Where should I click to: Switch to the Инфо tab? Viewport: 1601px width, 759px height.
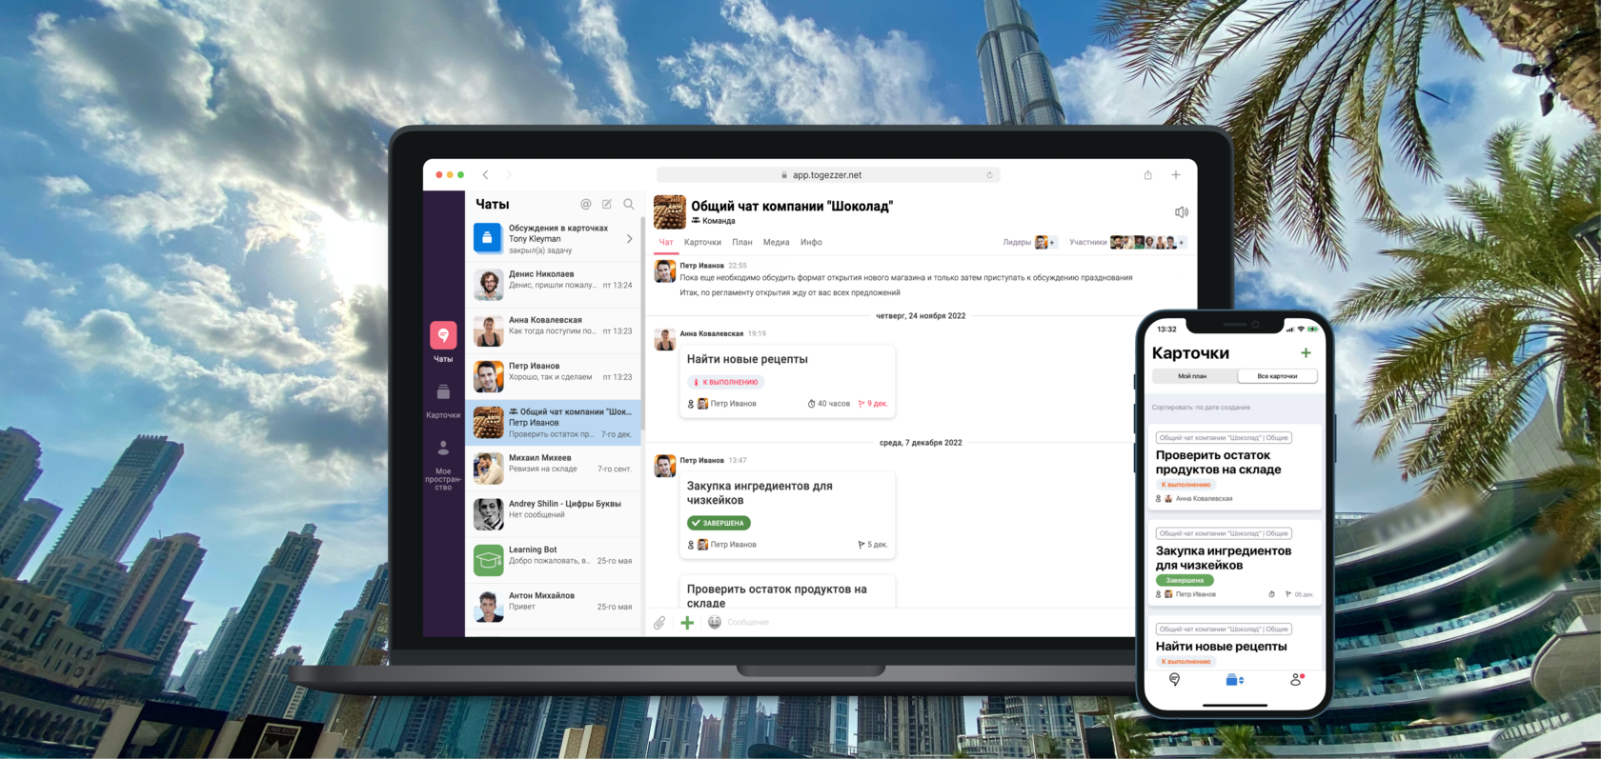[811, 242]
